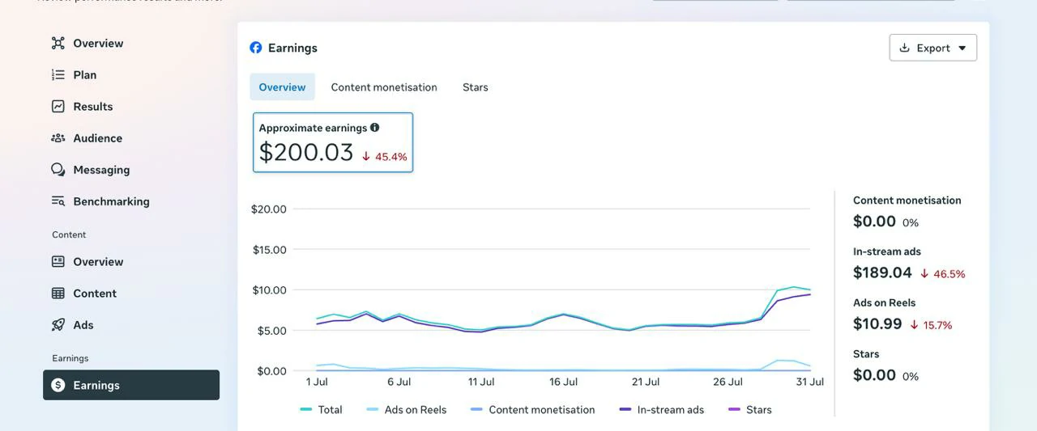1037x431 pixels.
Task: Toggle the Content monetisation legend swatch
Action: (476, 409)
